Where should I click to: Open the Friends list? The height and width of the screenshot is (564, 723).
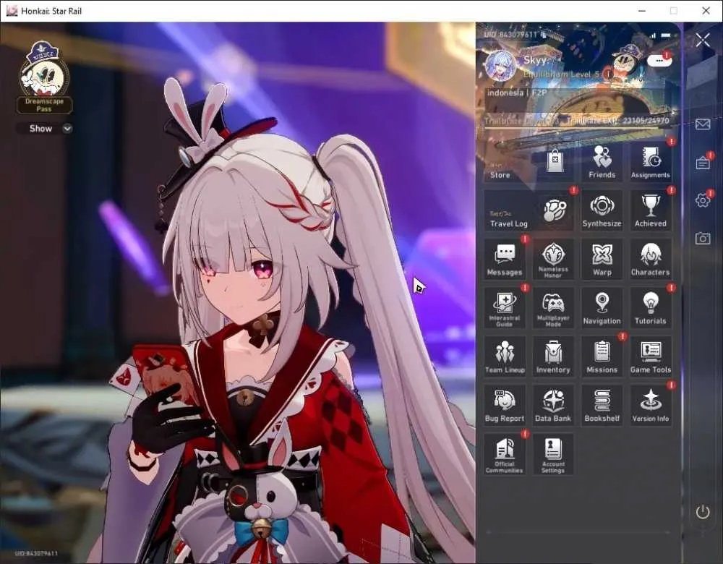click(602, 161)
